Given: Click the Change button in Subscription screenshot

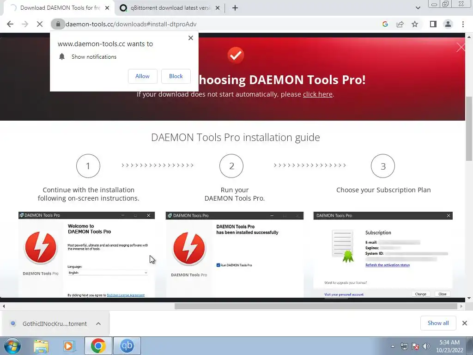Looking at the screenshot, I should (420, 294).
